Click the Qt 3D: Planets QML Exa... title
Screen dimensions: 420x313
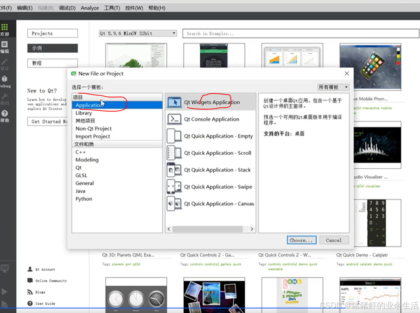click(x=128, y=255)
